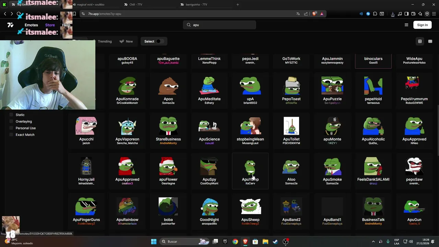Viewport: 439px width, 247px height.
Task: Switch to large grid view
Action: [420, 42]
